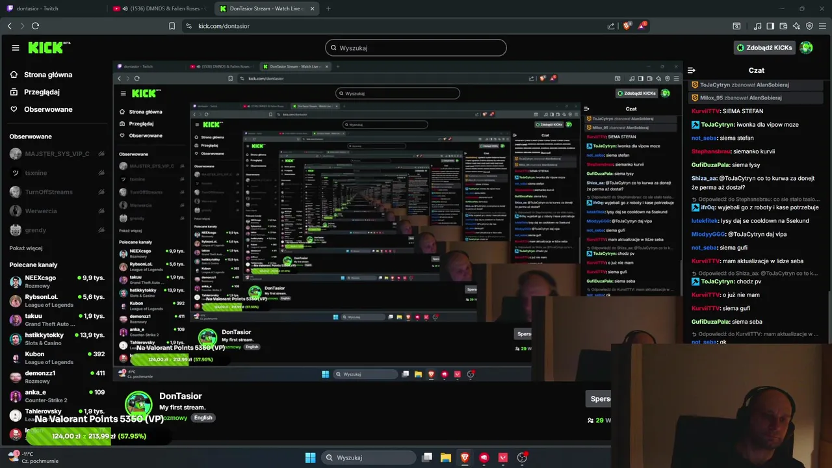This screenshot has width=832, height=468.
Task: Open the weather widget on taskbar
Action: (34, 458)
